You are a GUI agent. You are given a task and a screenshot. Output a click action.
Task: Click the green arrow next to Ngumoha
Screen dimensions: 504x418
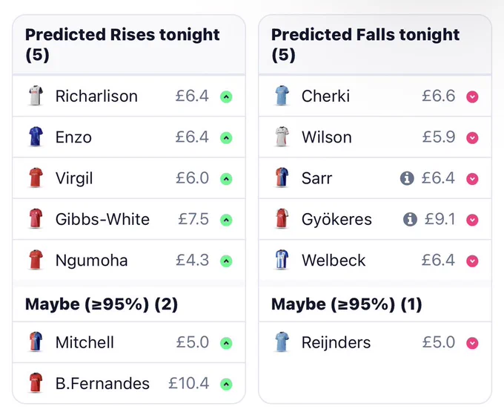click(x=226, y=261)
